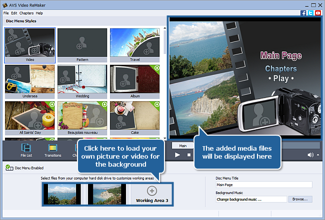Image resolution: width=325 pixels, height=220 pixels.
Task: Select the first working area sea thumbnail
Action: click(x=62, y=194)
